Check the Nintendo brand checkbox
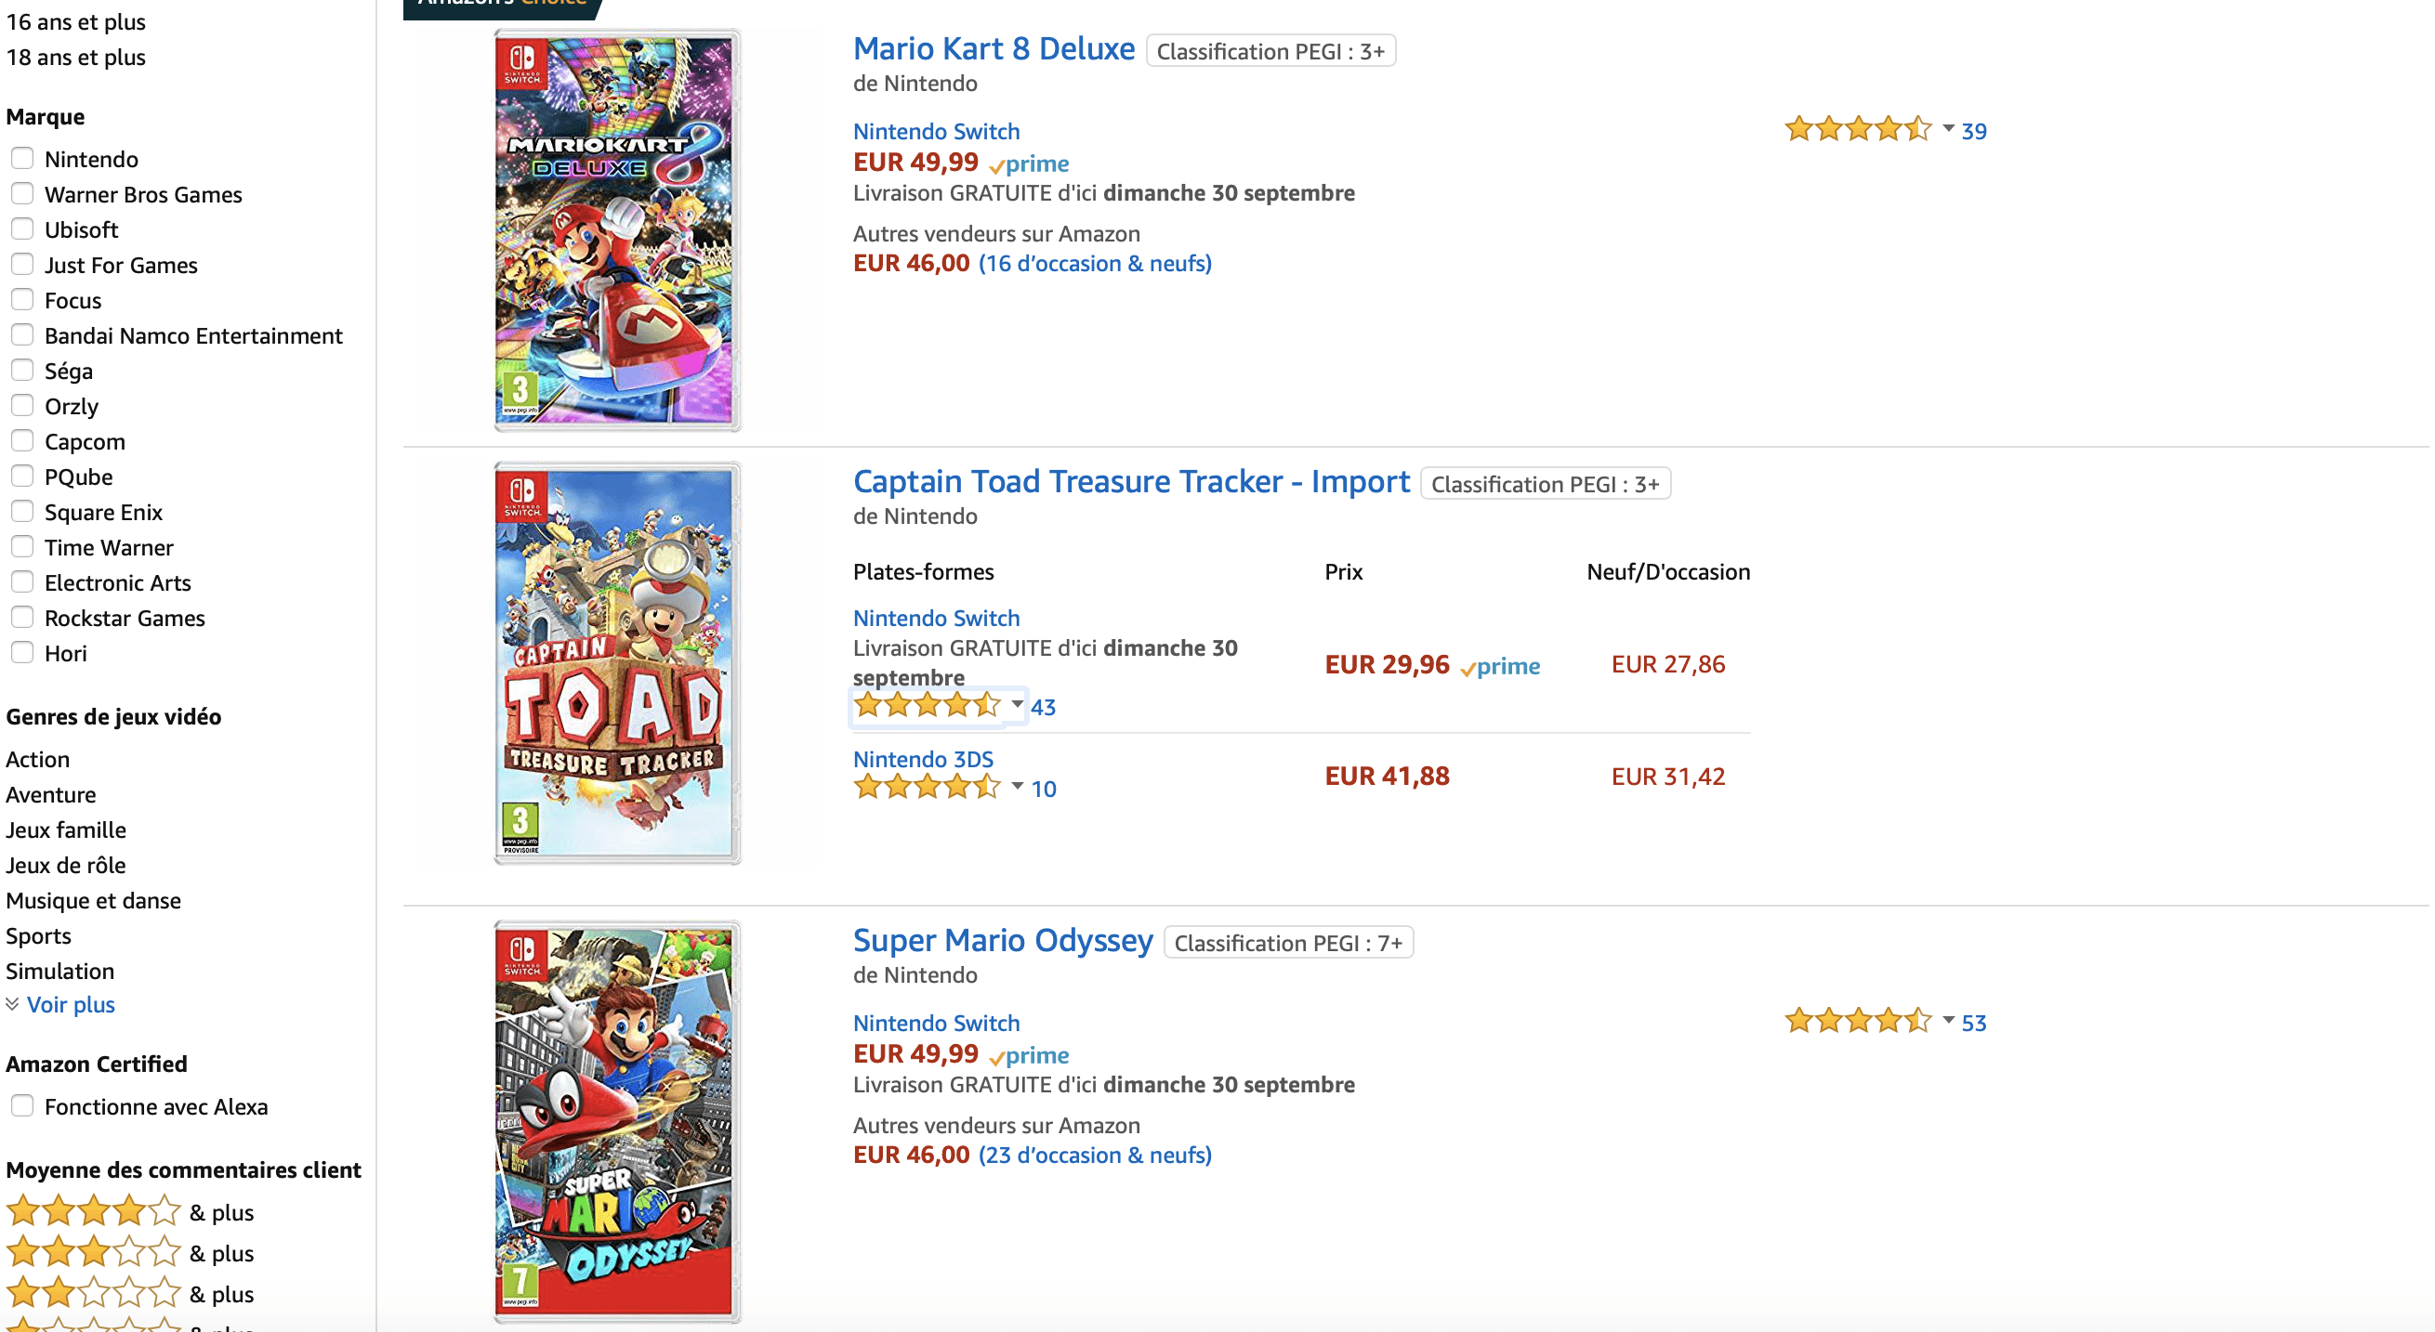 [22, 158]
